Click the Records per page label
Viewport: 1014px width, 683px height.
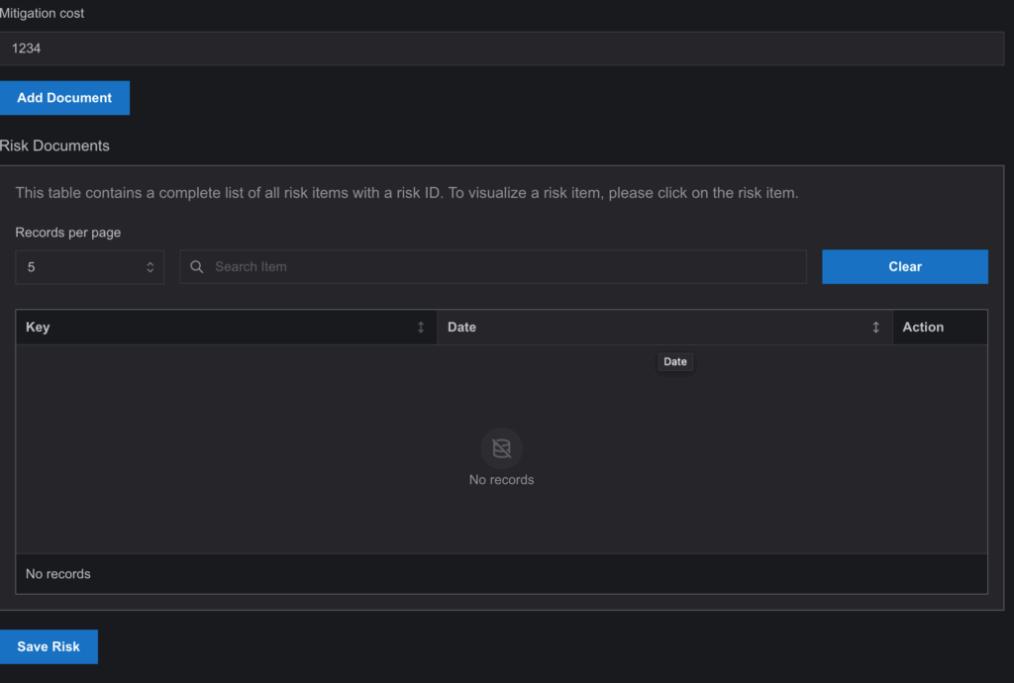(68, 232)
